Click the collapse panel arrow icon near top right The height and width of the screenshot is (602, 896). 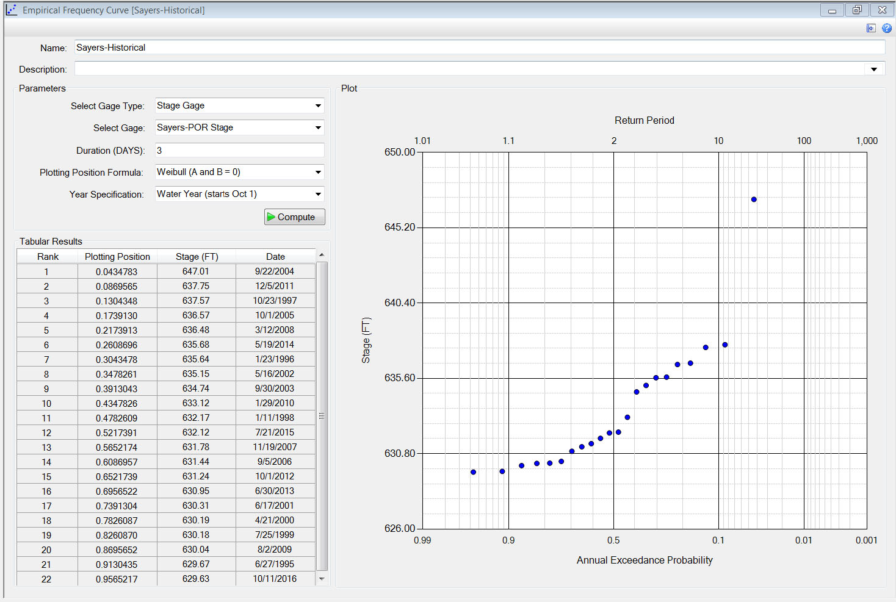(x=872, y=28)
